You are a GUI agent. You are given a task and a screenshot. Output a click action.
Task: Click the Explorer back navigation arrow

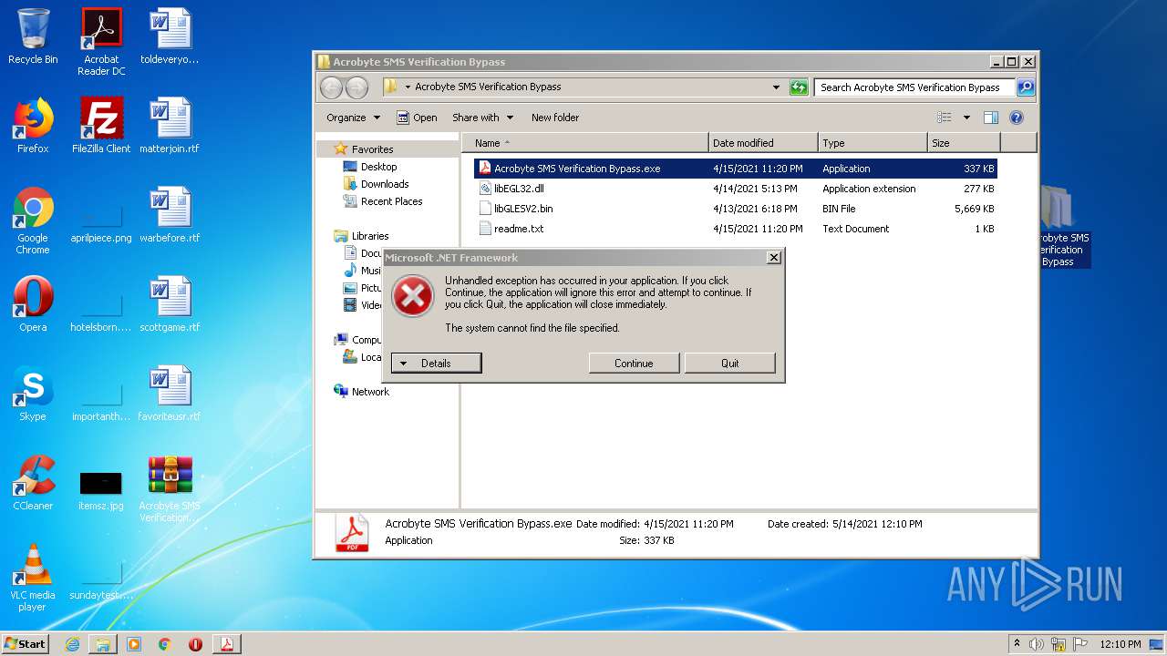(331, 87)
